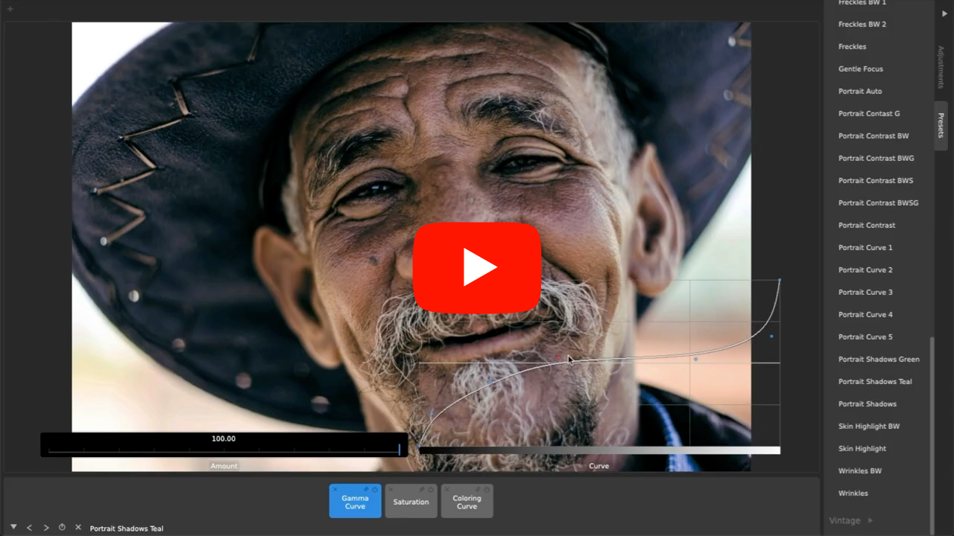Viewport: 954px width, 536px height.
Task: Apply the Portrait Contrast BWG preset
Action: coord(876,159)
